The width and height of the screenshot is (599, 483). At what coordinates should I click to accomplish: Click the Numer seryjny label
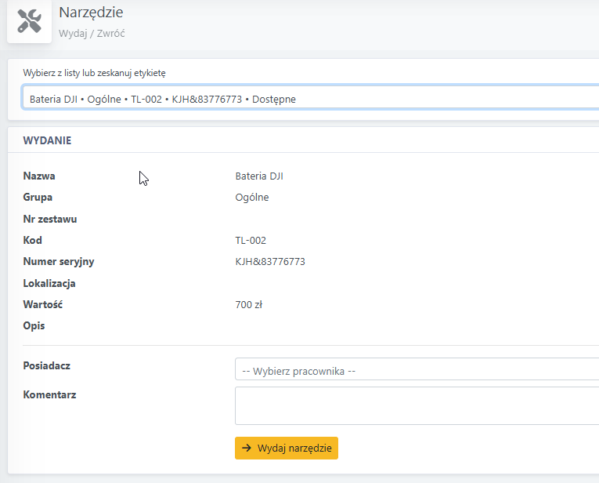(x=59, y=262)
